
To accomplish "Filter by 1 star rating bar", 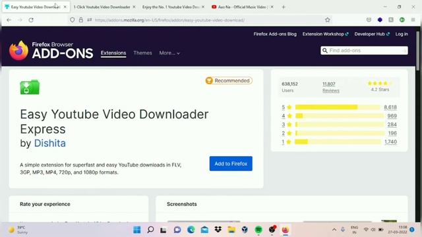I will (x=338, y=142).
